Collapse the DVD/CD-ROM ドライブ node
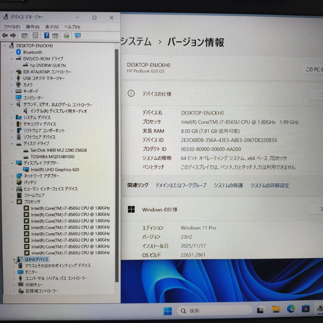This screenshot has width=323, height=323. pos(12,59)
